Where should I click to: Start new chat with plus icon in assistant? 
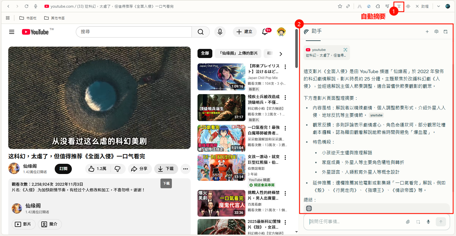point(427,32)
